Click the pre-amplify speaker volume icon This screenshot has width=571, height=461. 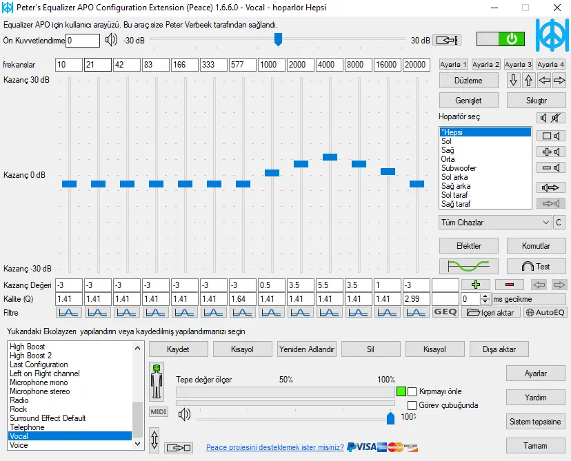click(112, 40)
